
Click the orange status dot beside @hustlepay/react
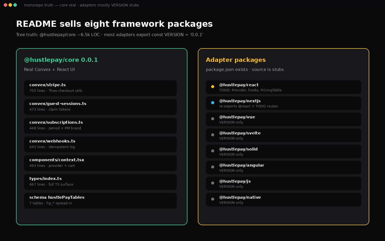[x=213, y=86]
